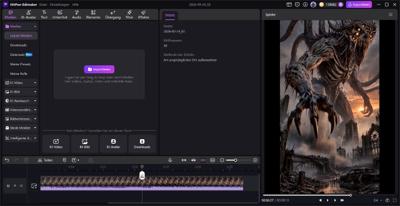Play the preview video

327,201
